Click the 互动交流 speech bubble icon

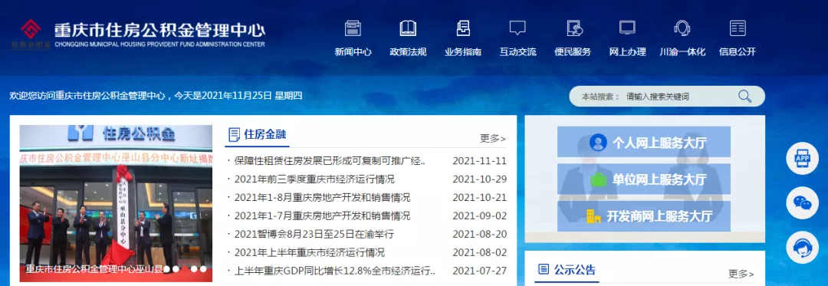517,28
